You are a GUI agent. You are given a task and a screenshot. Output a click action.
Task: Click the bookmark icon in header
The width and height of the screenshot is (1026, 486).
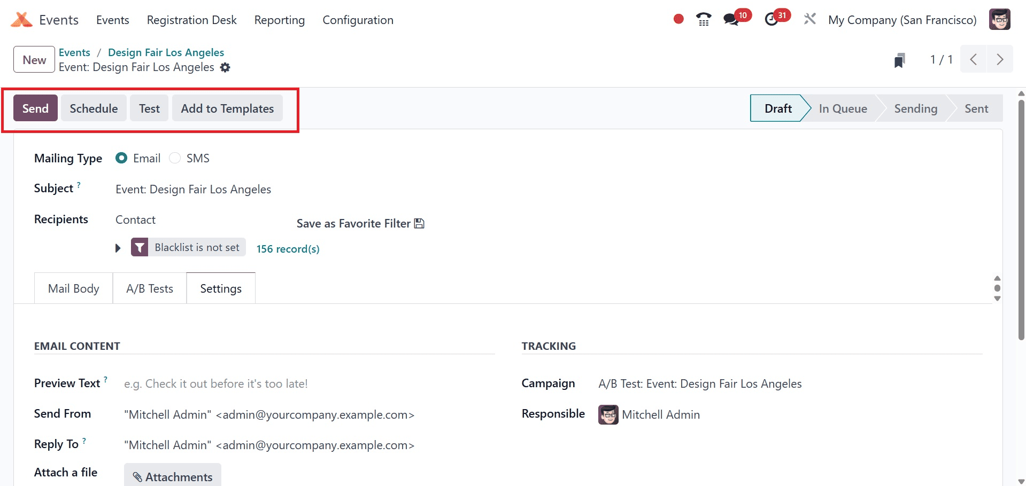[899, 60]
